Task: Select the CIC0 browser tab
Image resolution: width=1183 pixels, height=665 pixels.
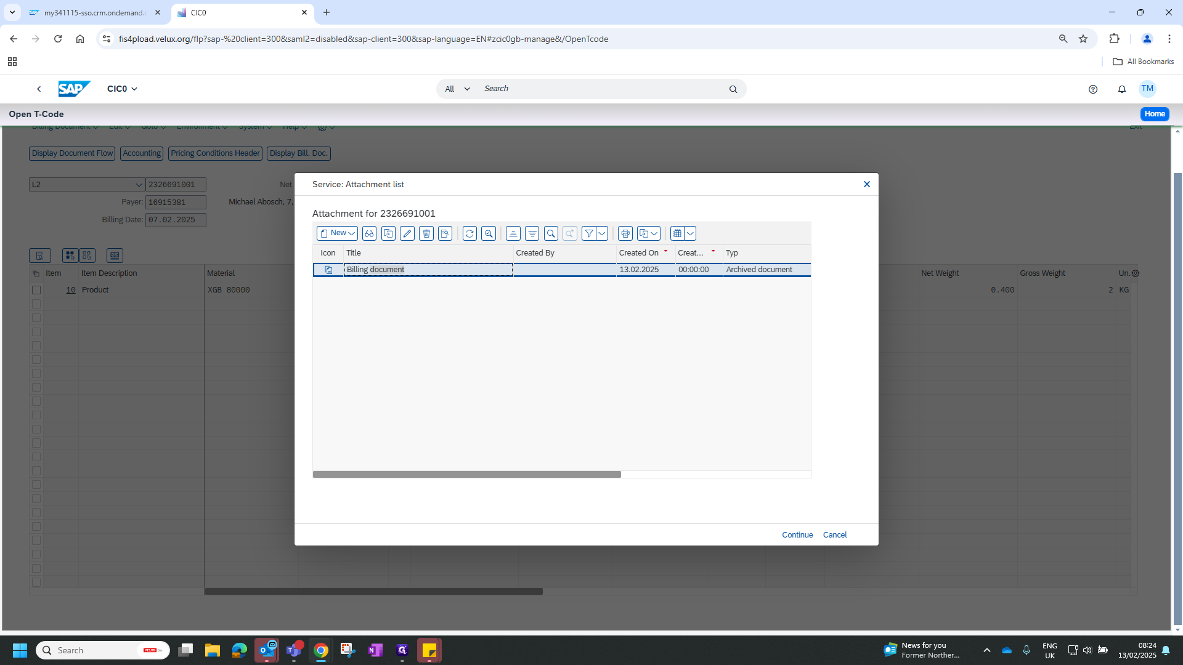Action: click(242, 13)
